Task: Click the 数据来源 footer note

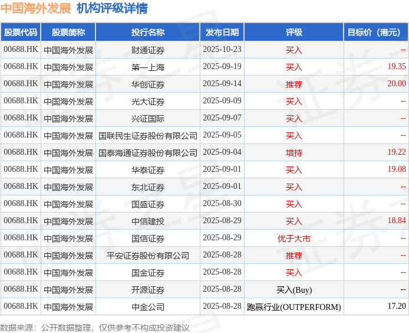Action: tap(95, 328)
